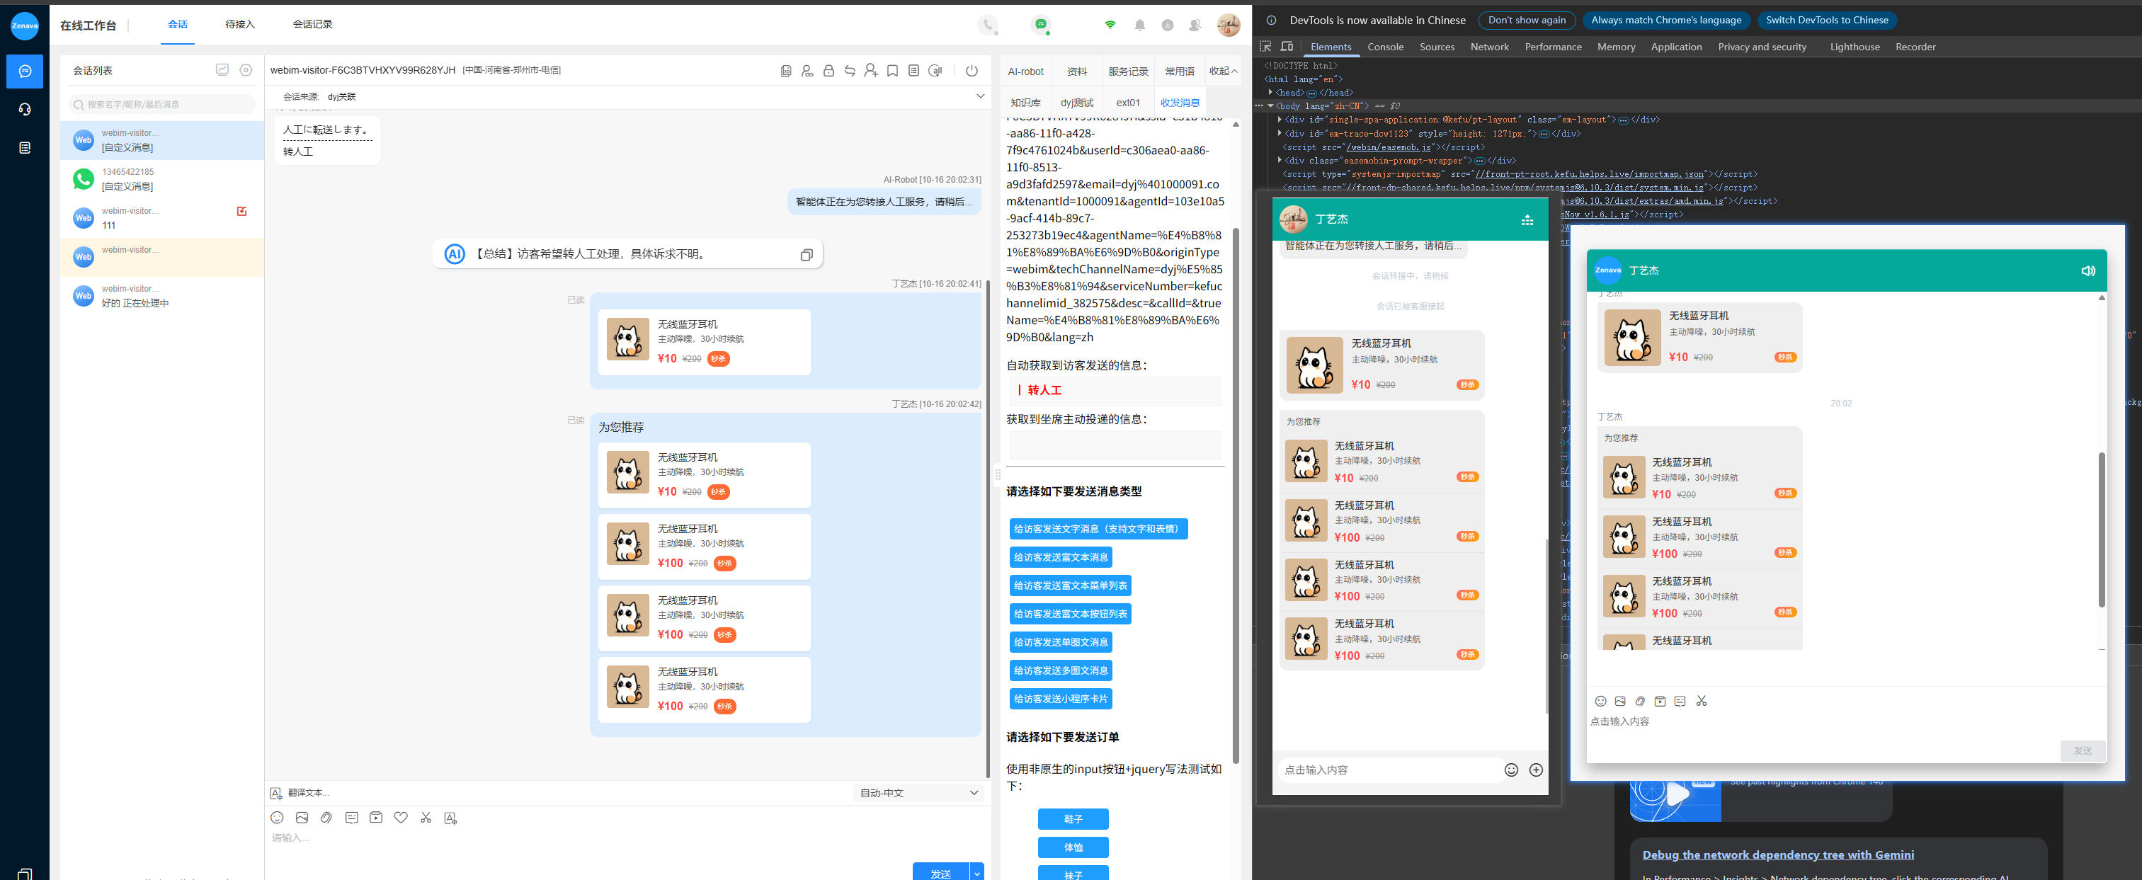Click the add-user invite icon in chat header

[x=870, y=71]
